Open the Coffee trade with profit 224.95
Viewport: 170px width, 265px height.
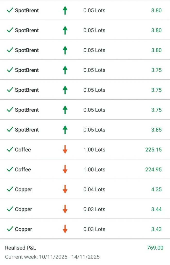click(23, 170)
